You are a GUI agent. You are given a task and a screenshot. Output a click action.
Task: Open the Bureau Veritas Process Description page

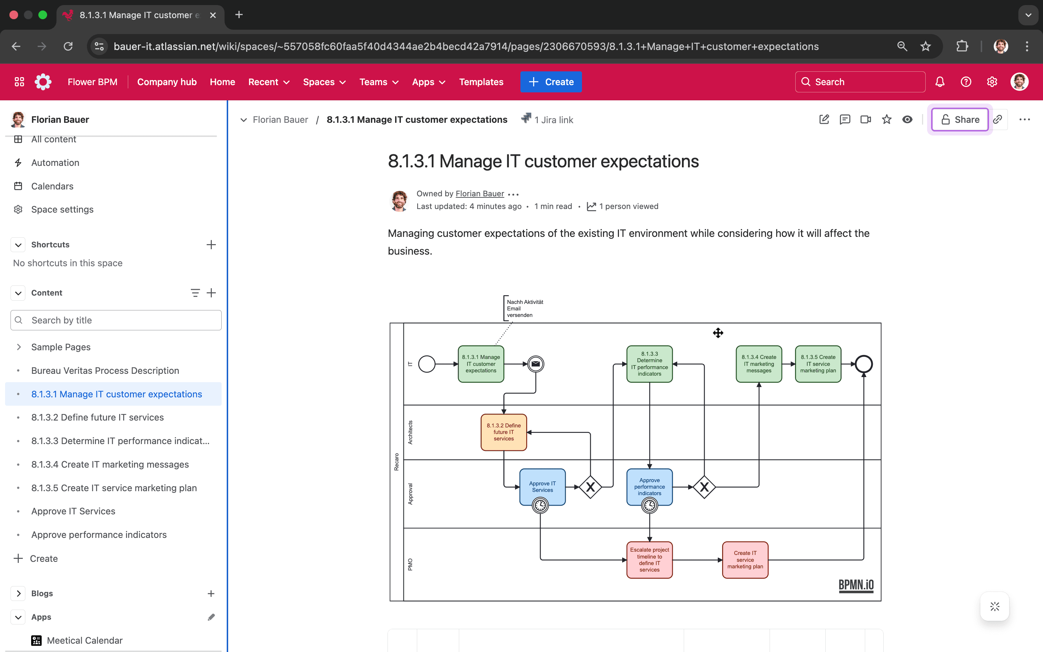coord(105,370)
